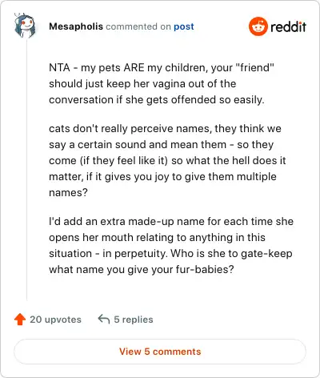This screenshot has height=378, width=320.
Task: Click the "commented on" text
Action: 138,26
